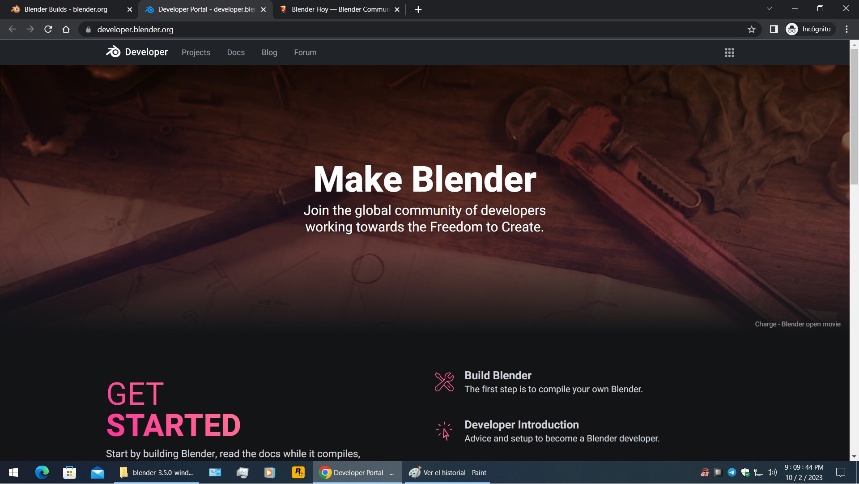Close the Blender Builds tab
The height and width of the screenshot is (484, 859).
130,9
